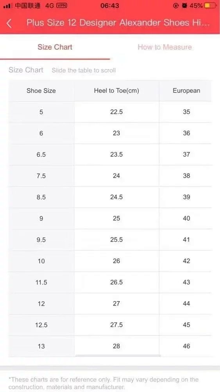The height and width of the screenshot is (392, 220).
Task: Tap the VPN indicator in the status bar
Action: click(x=62, y=5)
